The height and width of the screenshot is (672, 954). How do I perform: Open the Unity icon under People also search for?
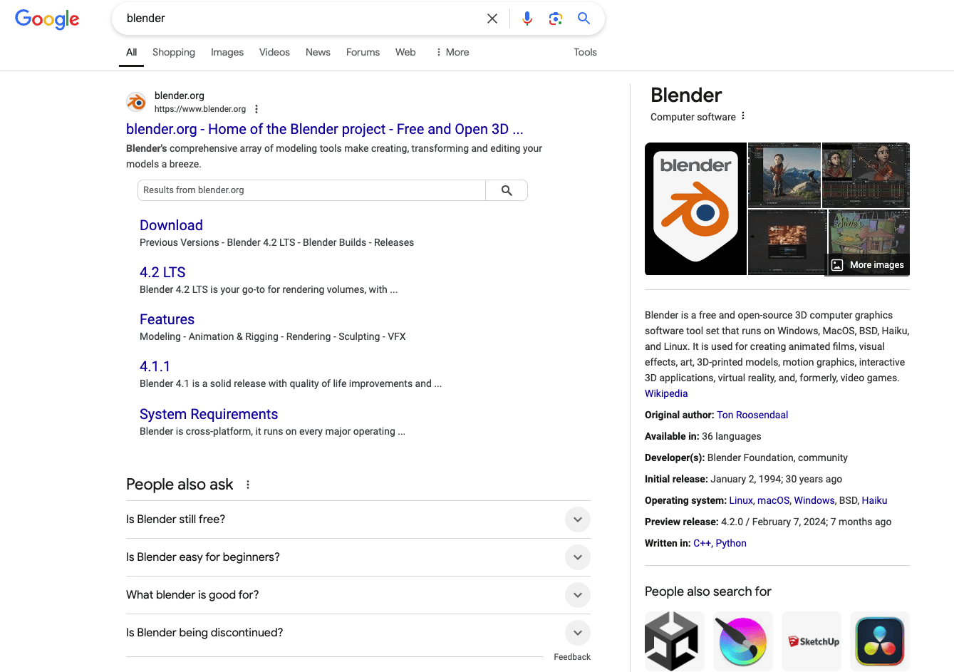(x=673, y=641)
